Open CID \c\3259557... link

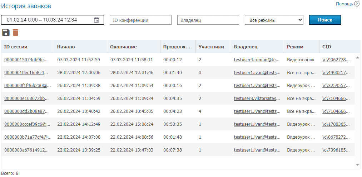pyautogui.click(x=336, y=86)
